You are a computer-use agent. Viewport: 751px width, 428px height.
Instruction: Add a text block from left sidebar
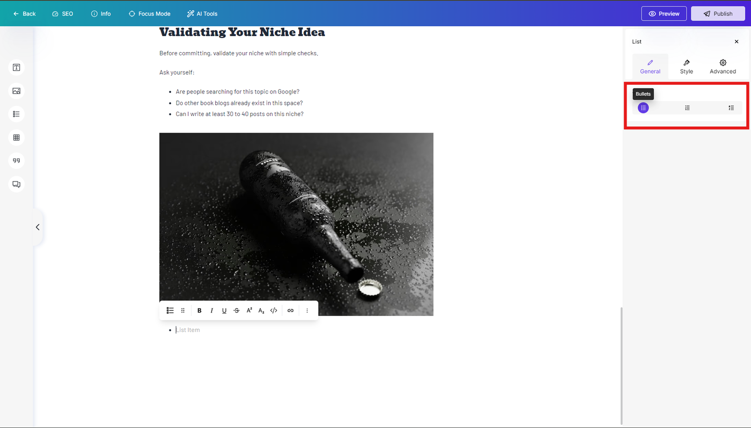click(17, 67)
